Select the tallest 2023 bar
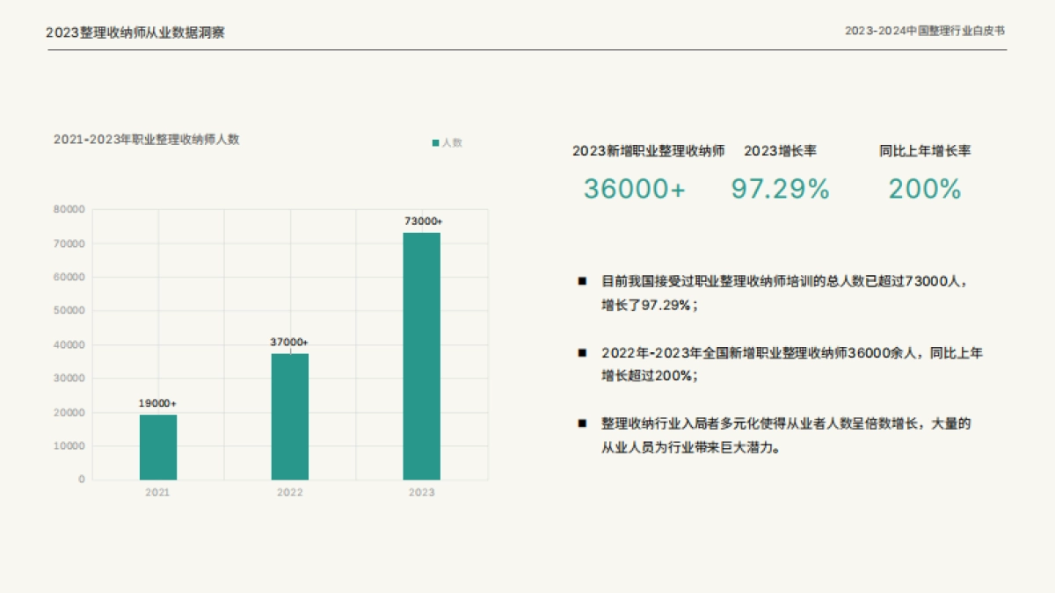 point(421,356)
